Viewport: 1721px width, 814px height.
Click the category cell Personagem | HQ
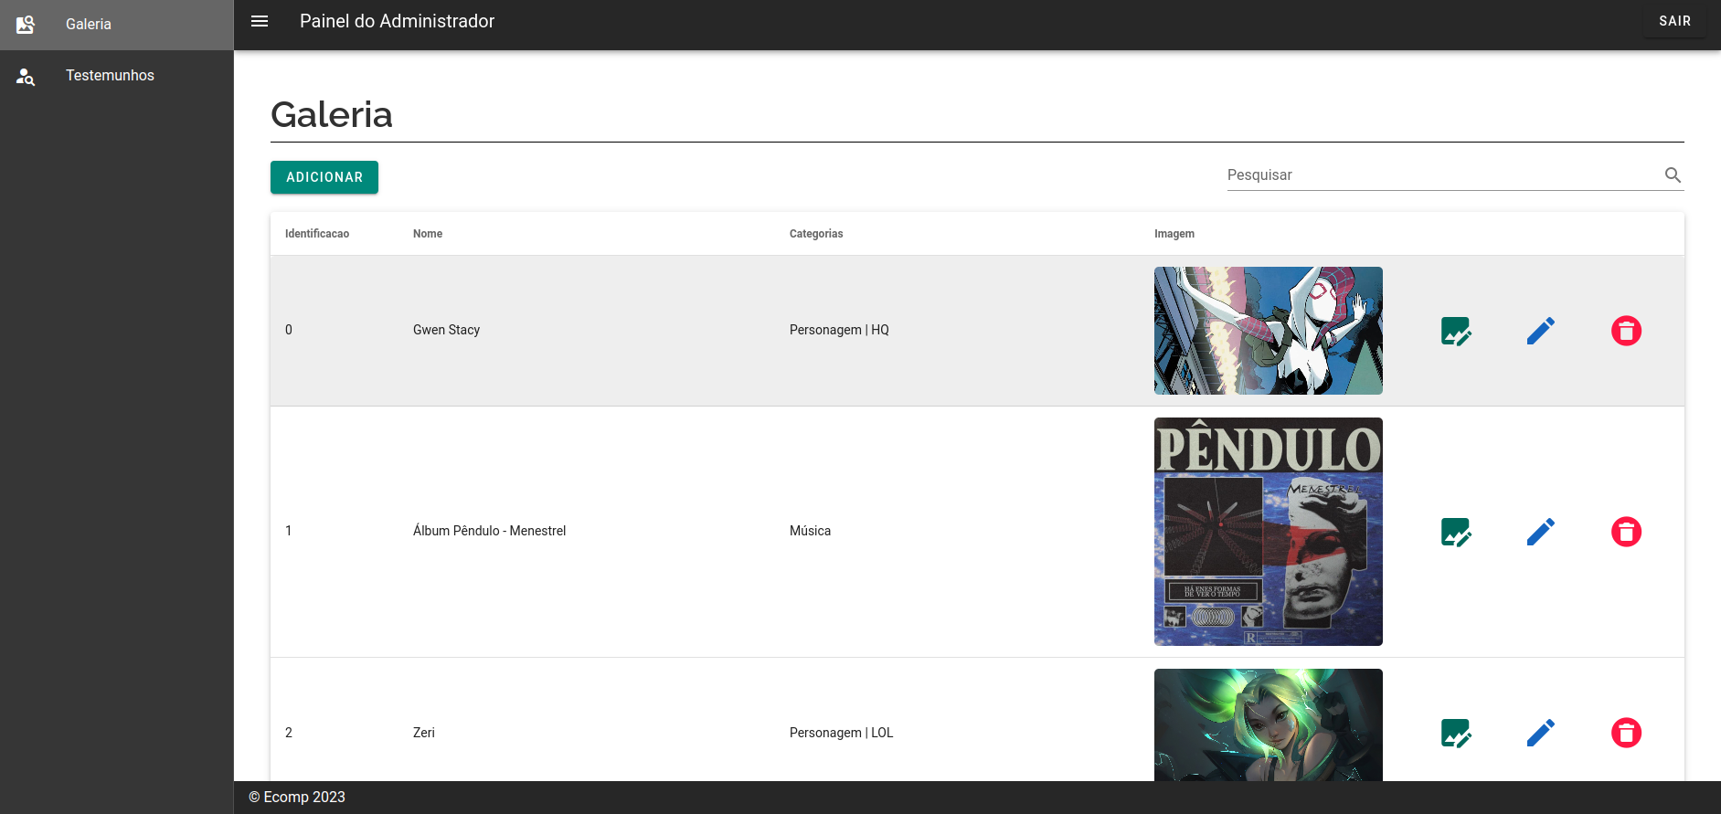coord(839,330)
